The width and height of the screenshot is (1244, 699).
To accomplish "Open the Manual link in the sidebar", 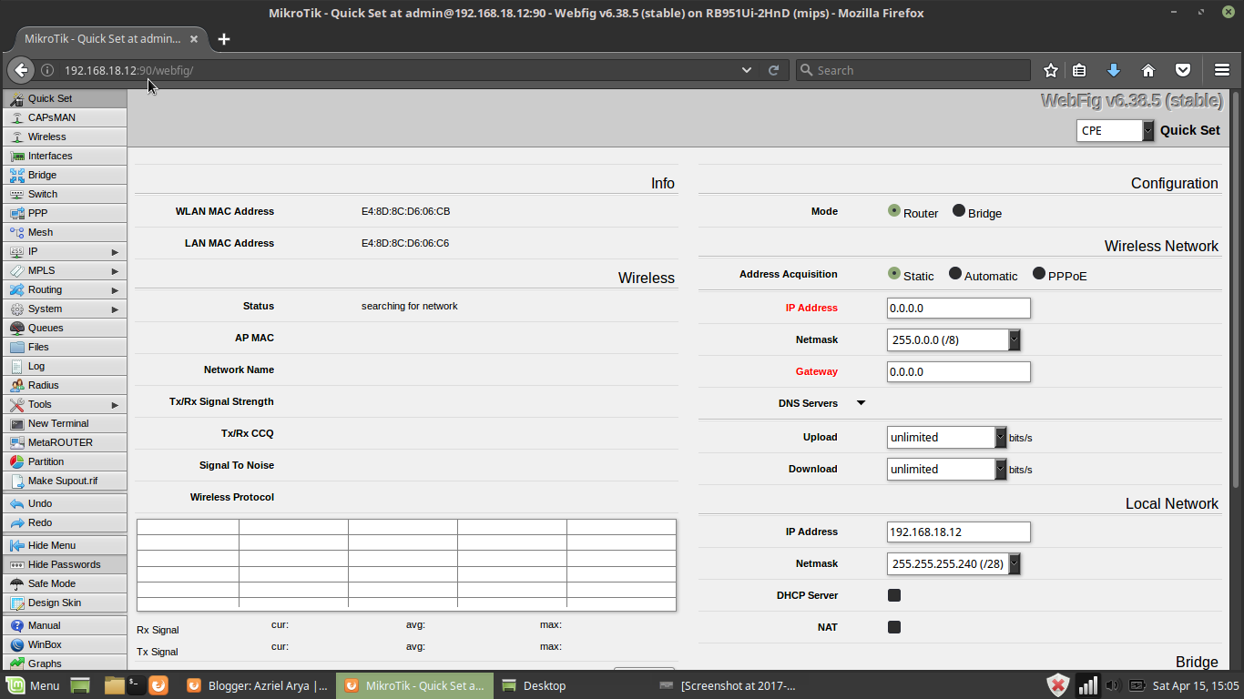I will (x=64, y=625).
